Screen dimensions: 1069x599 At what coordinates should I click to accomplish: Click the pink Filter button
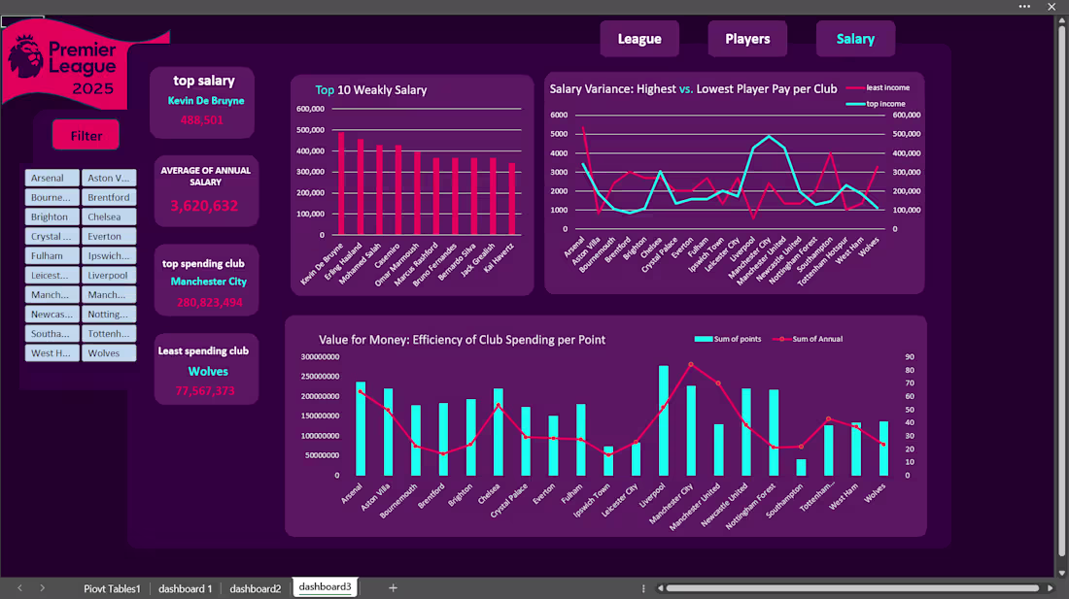tap(86, 136)
